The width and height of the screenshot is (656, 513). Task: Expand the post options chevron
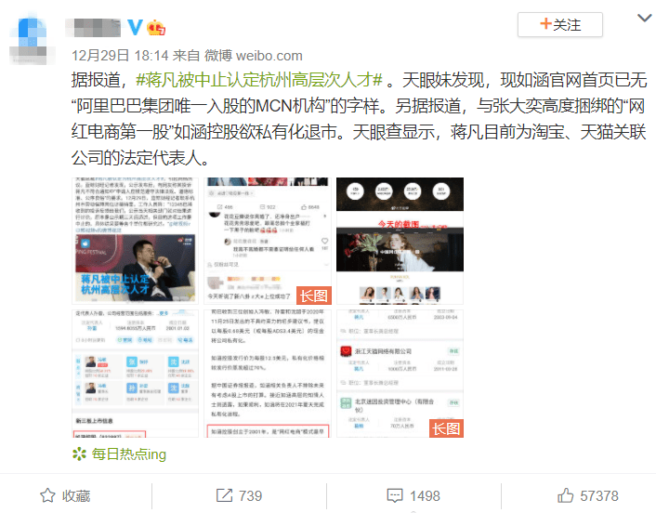(644, 18)
